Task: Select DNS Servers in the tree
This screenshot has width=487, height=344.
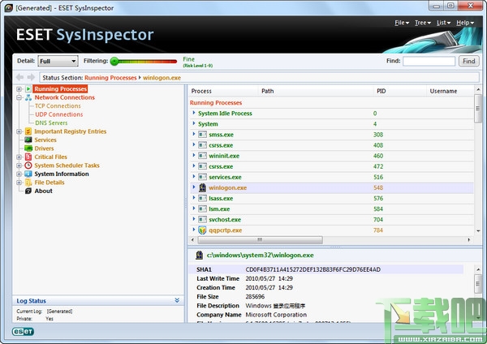Action: 51,123
